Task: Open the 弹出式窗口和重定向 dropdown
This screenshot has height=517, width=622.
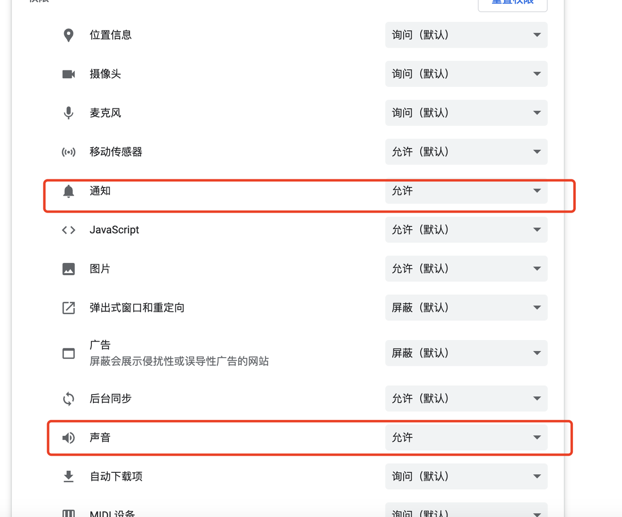Action: (466, 308)
